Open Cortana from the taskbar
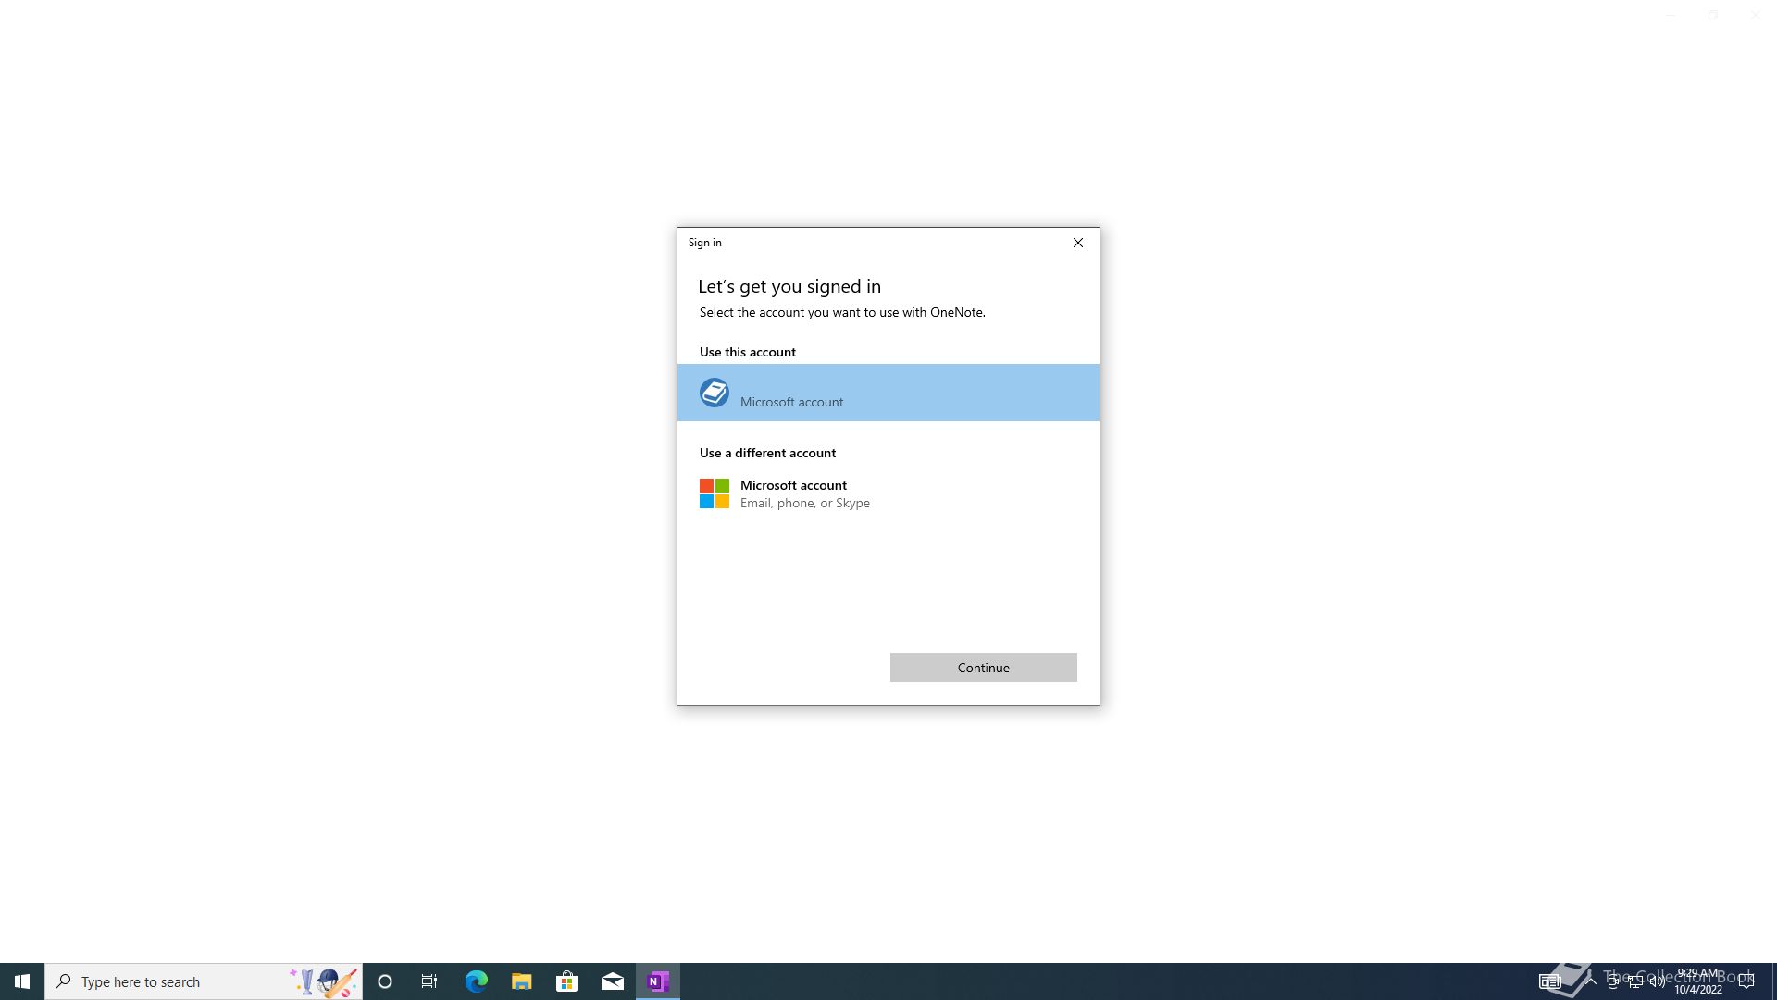This screenshot has height=1000, width=1777. [x=385, y=981]
